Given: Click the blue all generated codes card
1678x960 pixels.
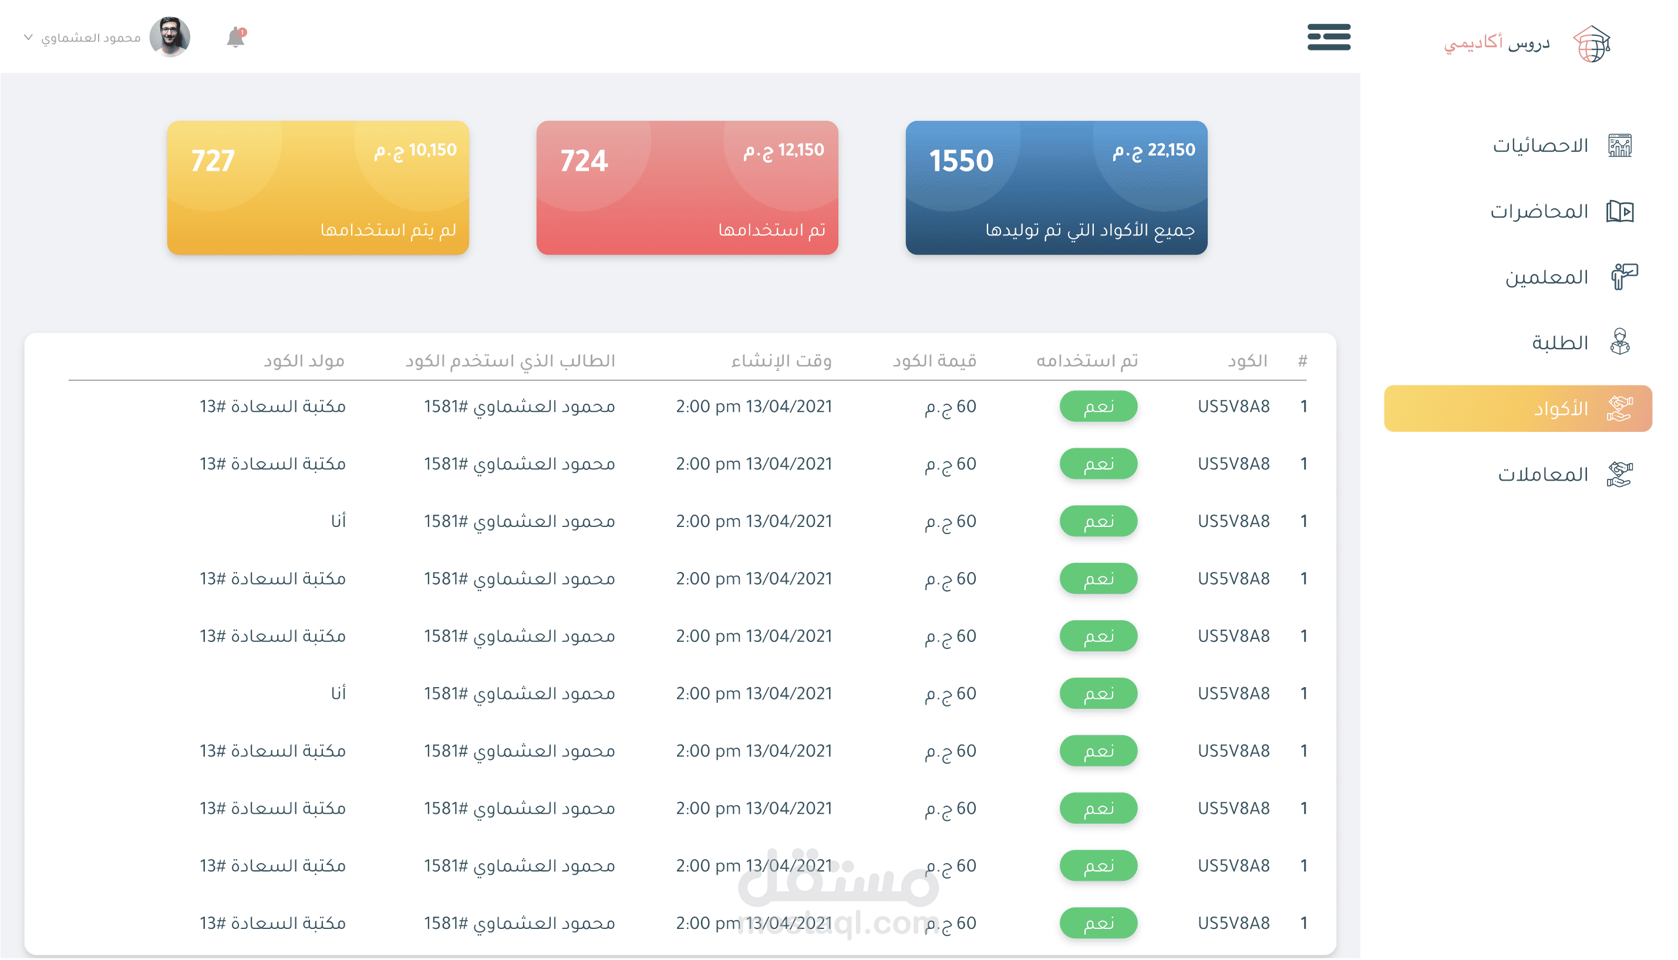Looking at the screenshot, I should point(1056,188).
